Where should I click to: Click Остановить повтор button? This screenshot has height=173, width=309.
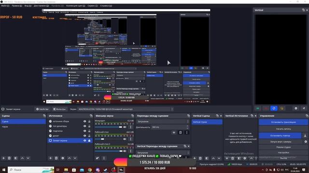(x=280, y=136)
